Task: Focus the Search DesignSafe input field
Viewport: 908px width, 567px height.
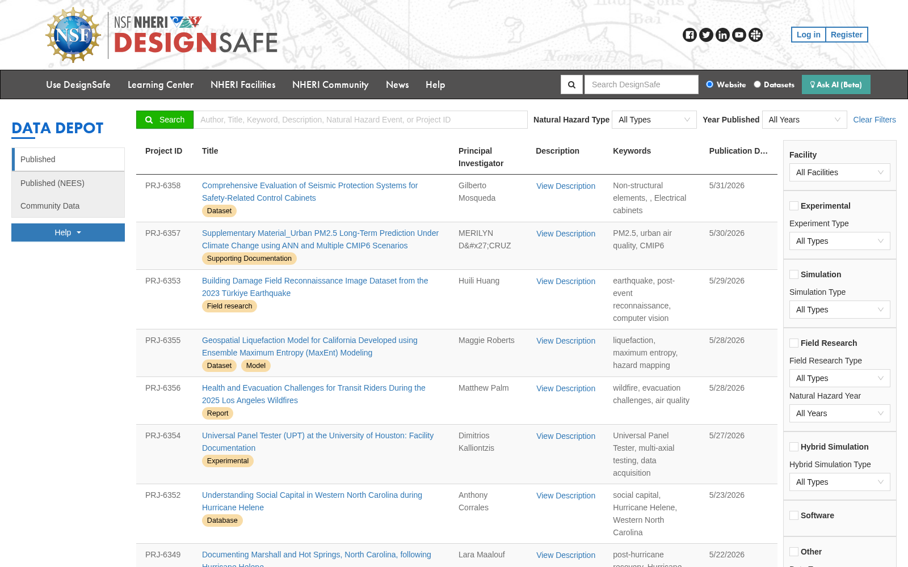Action: click(x=641, y=84)
